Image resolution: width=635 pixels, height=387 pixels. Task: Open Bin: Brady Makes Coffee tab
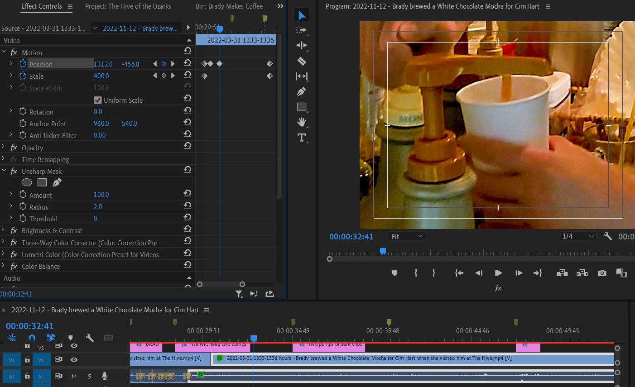229,6
